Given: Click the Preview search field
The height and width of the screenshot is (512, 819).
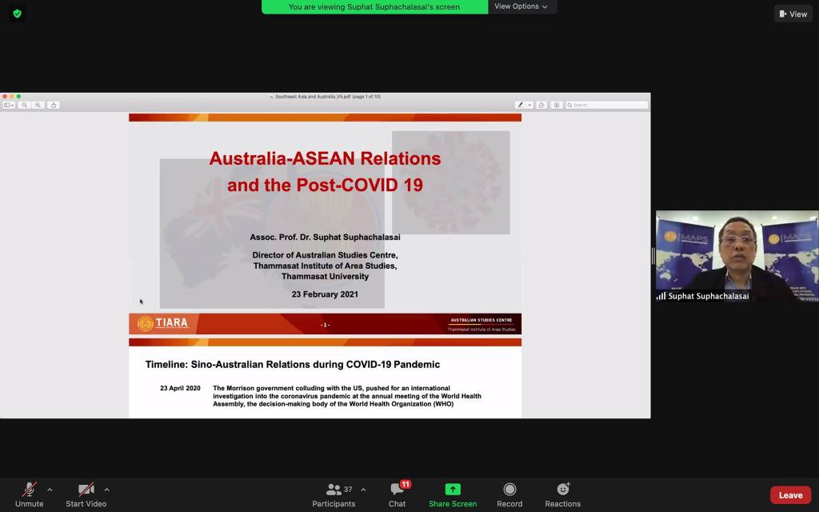Looking at the screenshot, I should click(x=608, y=105).
